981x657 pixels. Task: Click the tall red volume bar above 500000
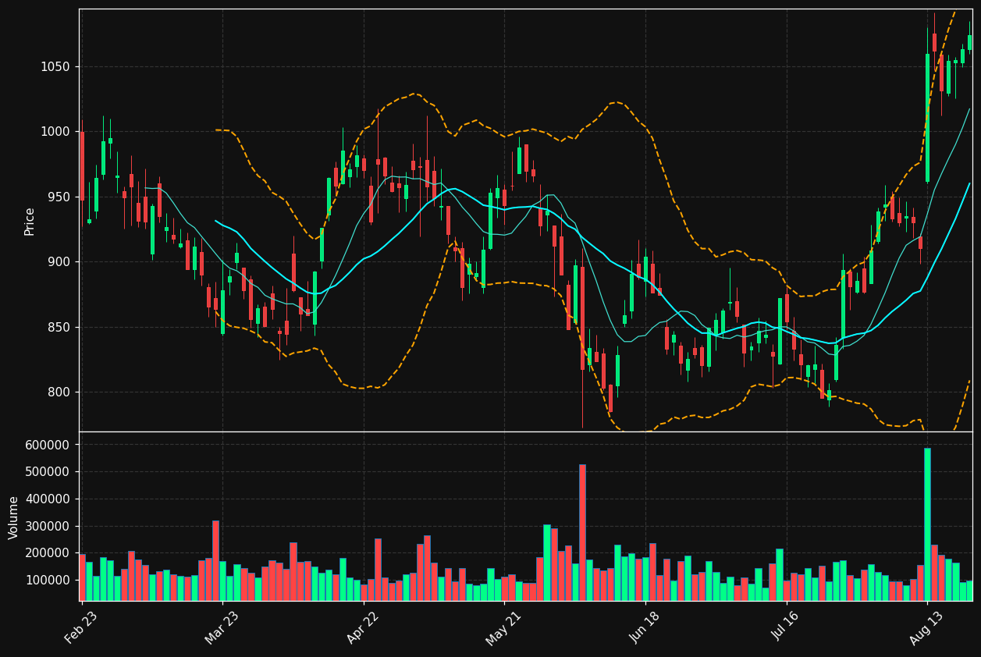click(x=582, y=533)
